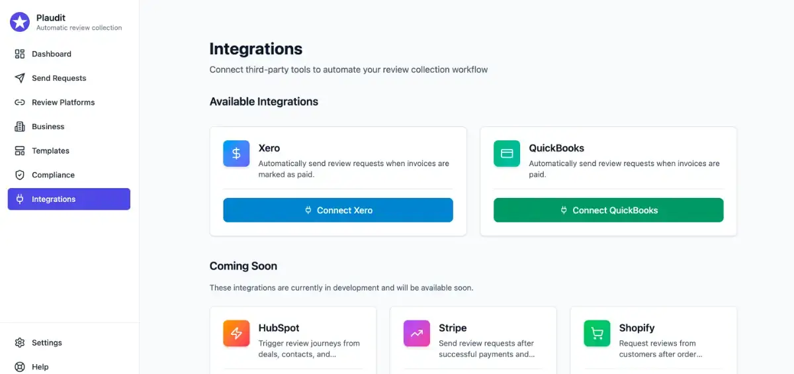Click the Dashboard grid icon
This screenshot has width=794, height=374.
pyautogui.click(x=20, y=54)
